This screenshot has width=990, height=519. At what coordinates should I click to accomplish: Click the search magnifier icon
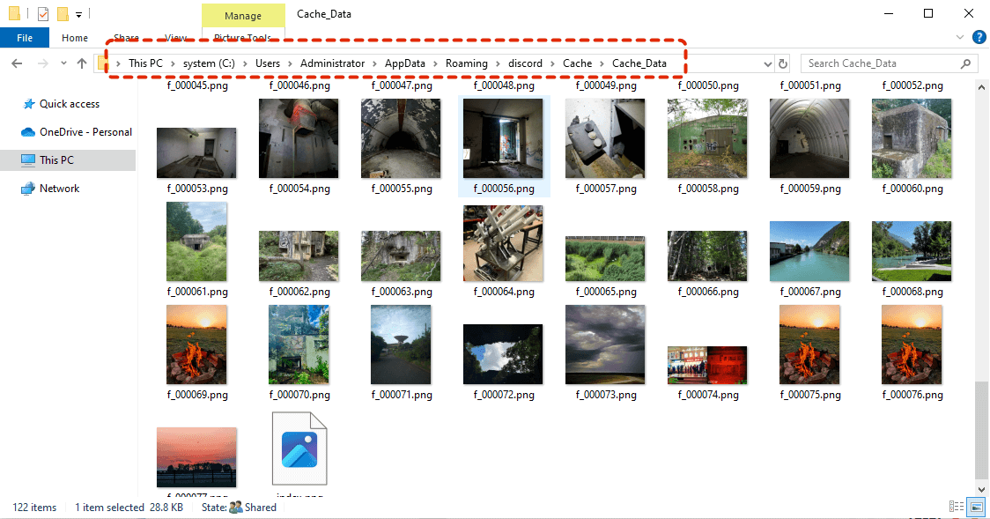click(x=965, y=63)
